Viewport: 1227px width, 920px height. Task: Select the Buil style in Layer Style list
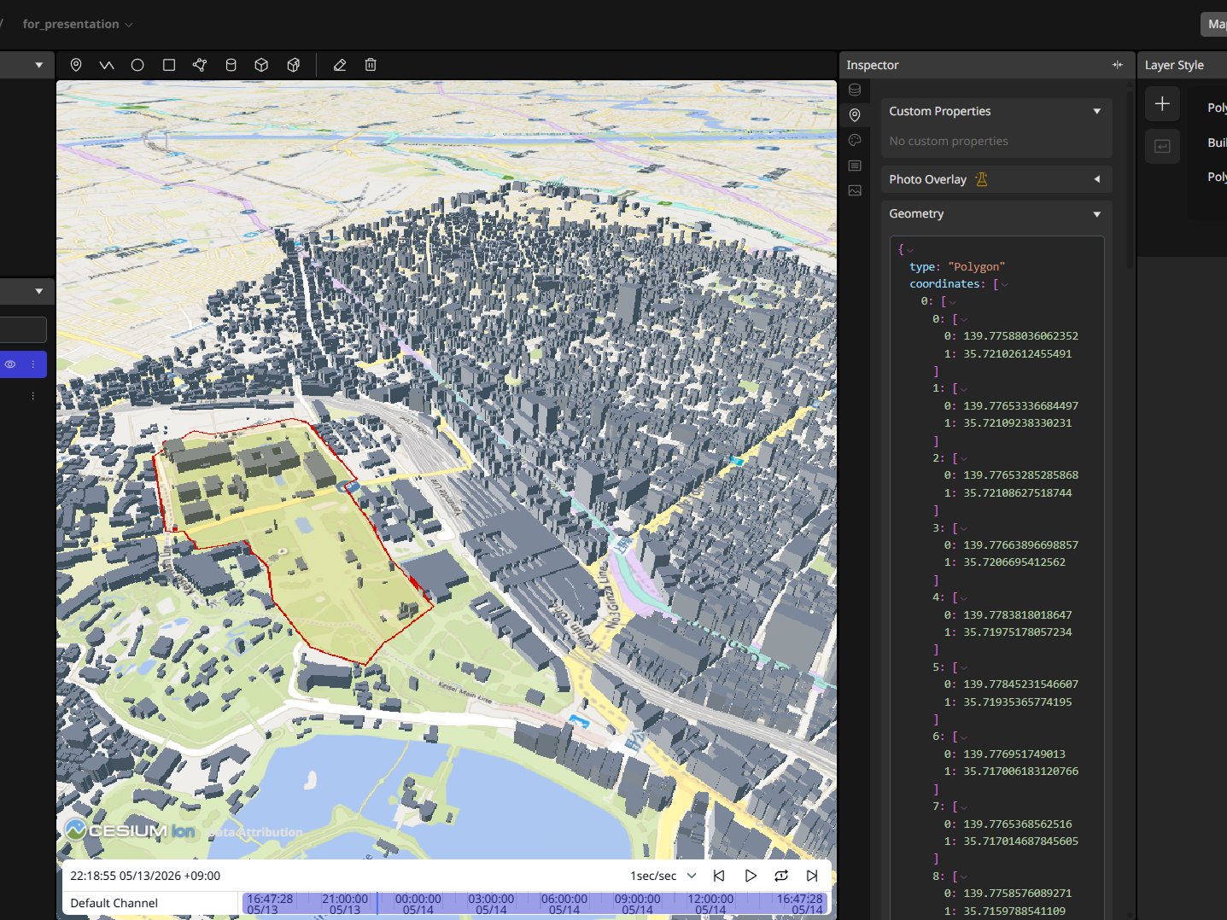[1217, 143]
